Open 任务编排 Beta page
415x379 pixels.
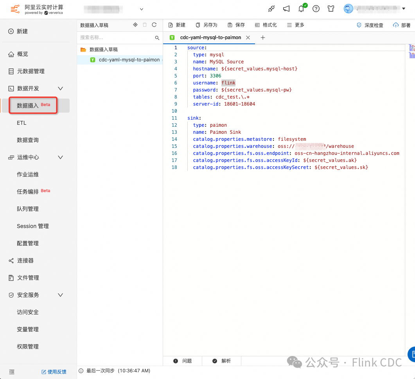pos(33,191)
